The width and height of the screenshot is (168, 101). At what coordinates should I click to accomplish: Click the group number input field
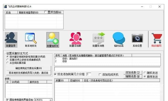click(x=89, y=74)
